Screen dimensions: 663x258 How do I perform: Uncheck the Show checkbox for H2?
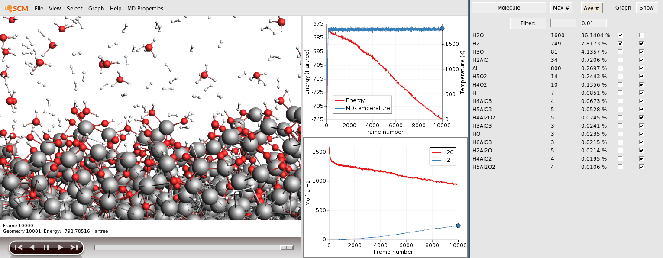point(641,44)
